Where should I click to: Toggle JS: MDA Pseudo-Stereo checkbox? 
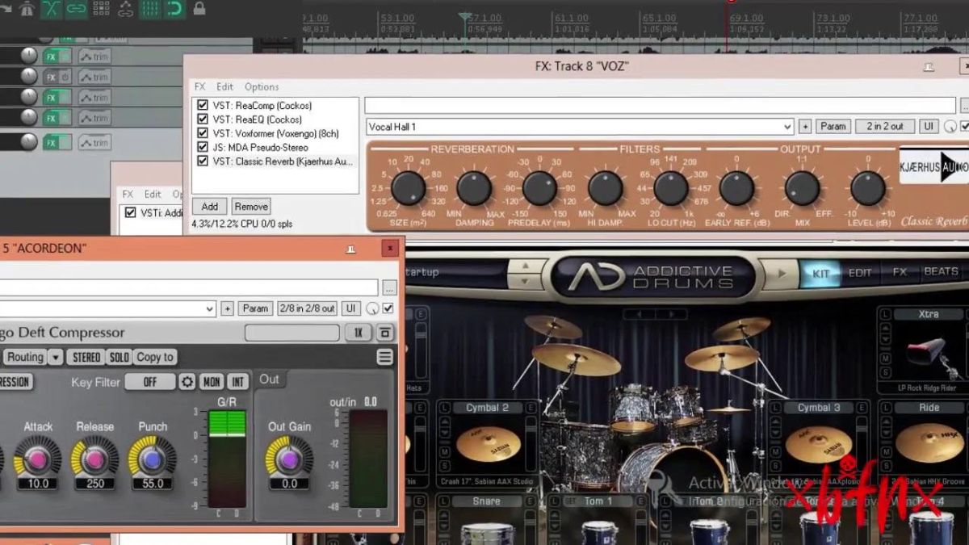(x=203, y=147)
